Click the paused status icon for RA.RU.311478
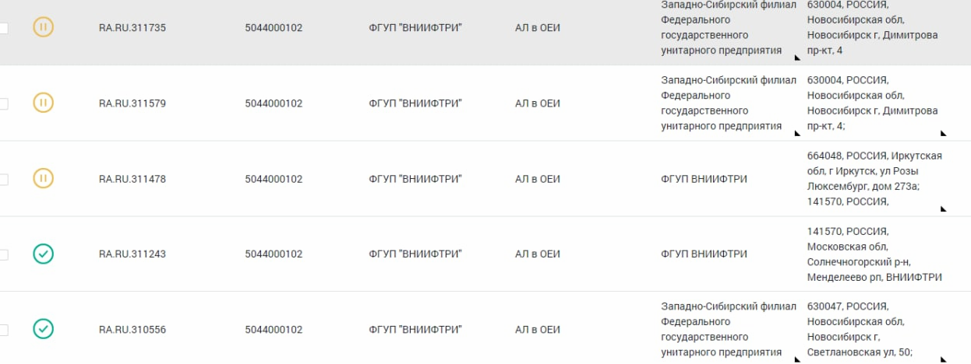Screen dimensions: 971x364 (44, 178)
